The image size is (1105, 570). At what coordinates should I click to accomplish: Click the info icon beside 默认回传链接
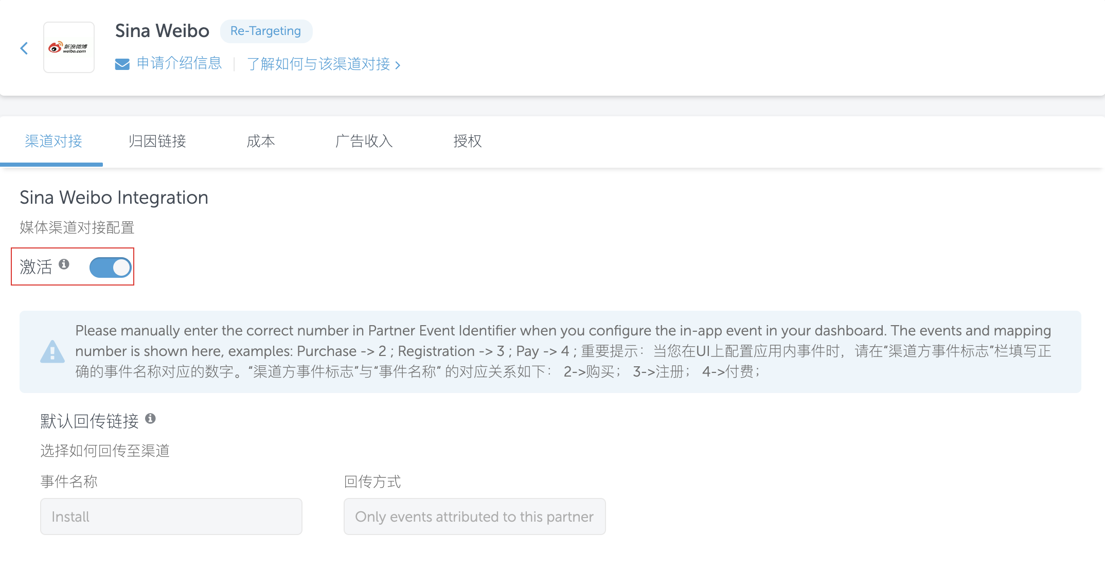pos(150,418)
